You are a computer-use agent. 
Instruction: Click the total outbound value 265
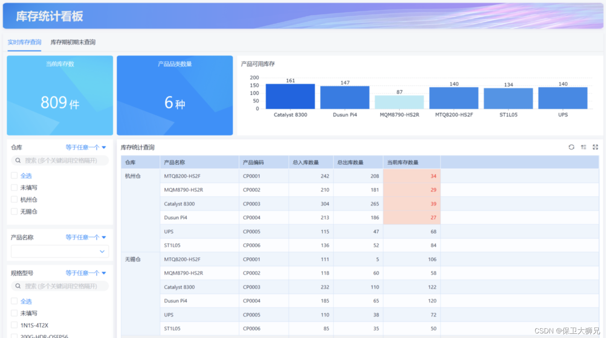pos(374,204)
